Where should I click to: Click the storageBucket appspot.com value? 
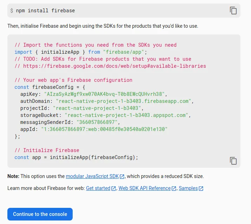point(126,115)
